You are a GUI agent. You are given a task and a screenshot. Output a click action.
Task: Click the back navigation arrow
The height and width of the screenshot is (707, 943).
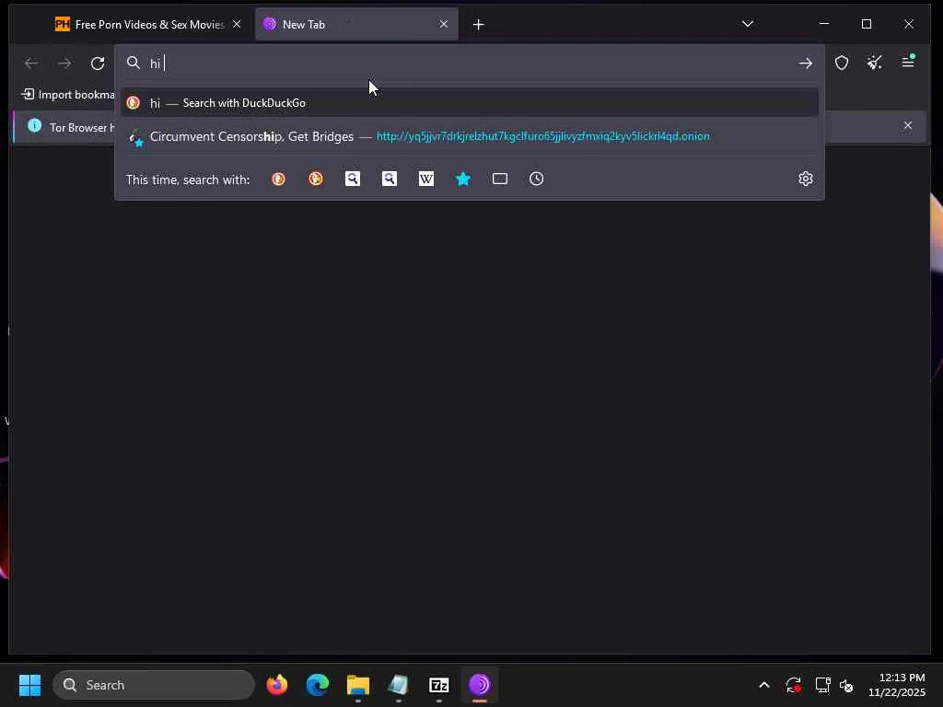pyautogui.click(x=31, y=64)
